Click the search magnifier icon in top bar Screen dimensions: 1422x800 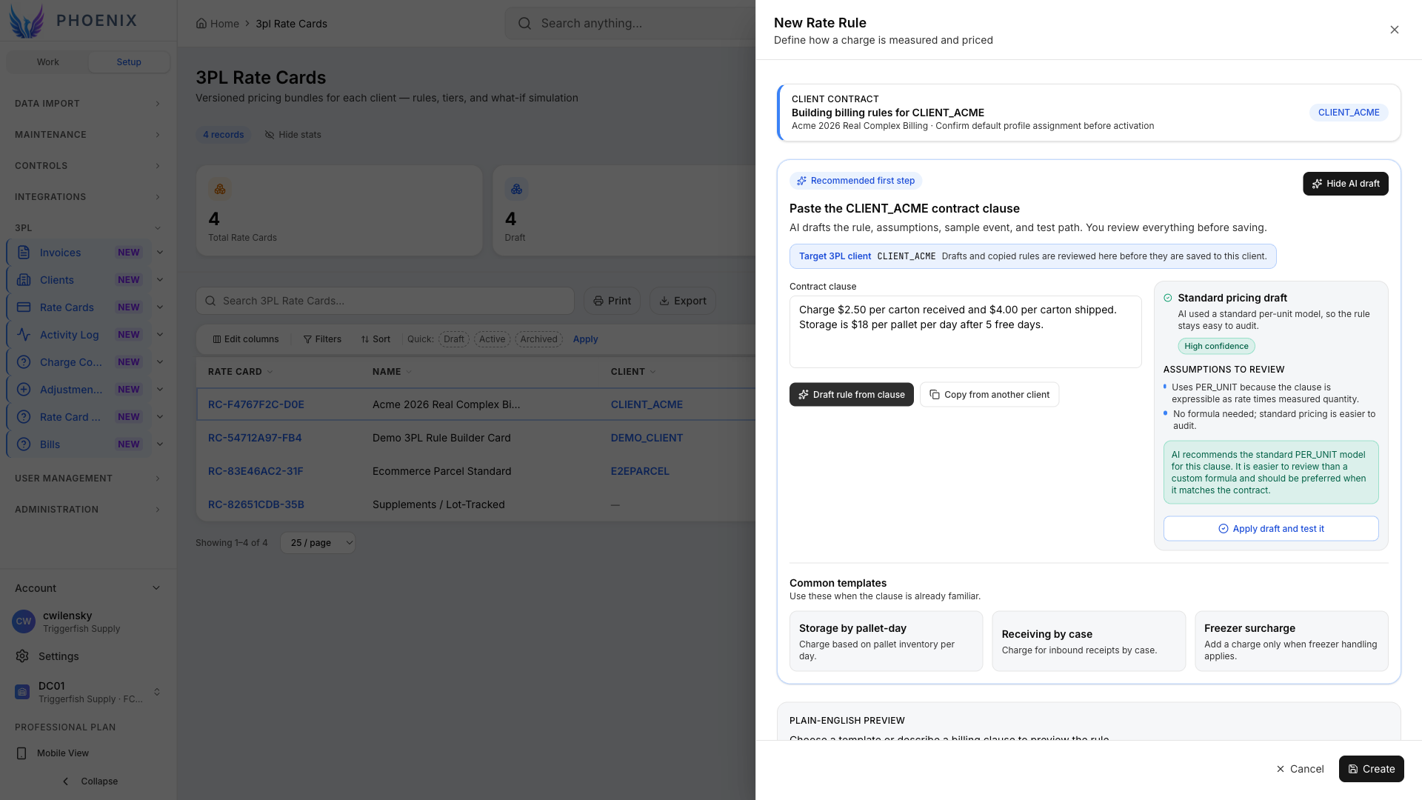click(524, 24)
